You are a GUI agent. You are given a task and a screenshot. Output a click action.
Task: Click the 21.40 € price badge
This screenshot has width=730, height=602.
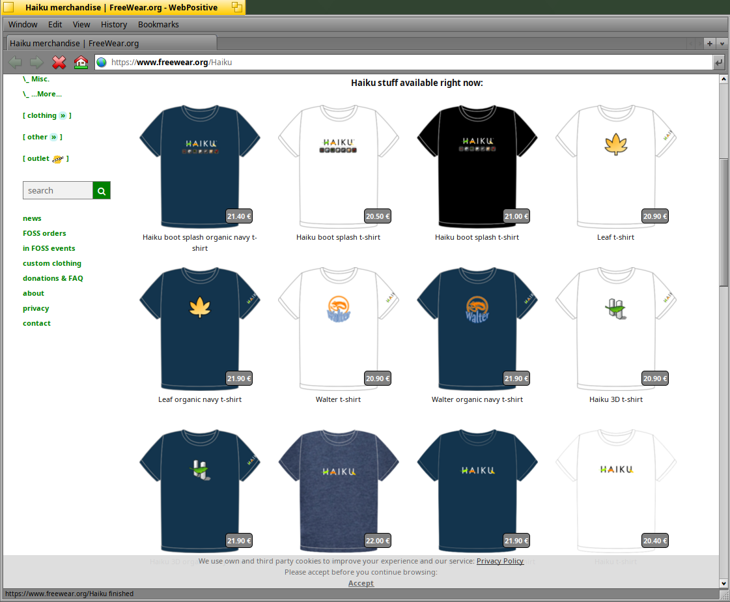pyautogui.click(x=239, y=216)
